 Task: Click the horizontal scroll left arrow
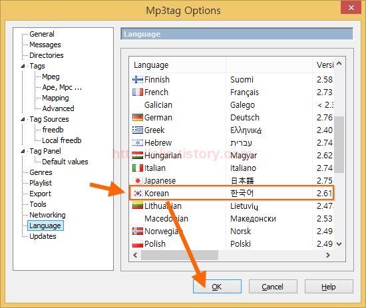coord(135,255)
